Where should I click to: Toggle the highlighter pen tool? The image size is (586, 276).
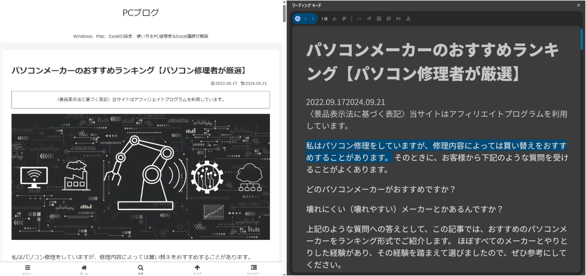[344, 18]
